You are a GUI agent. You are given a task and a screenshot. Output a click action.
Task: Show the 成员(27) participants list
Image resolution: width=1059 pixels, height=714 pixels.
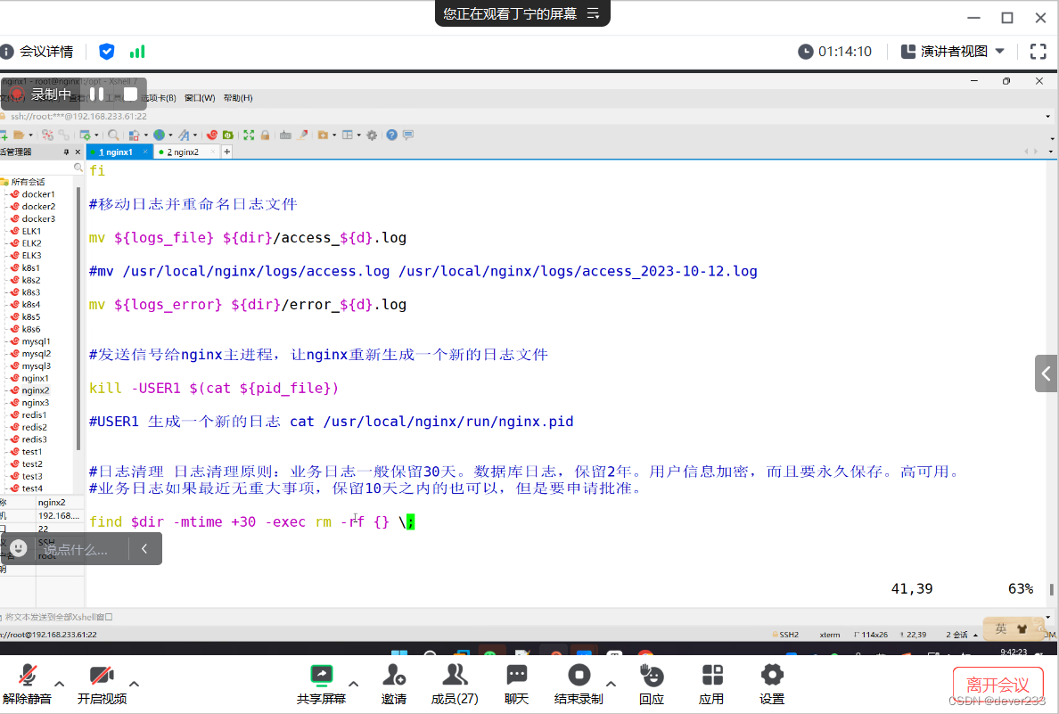[455, 684]
